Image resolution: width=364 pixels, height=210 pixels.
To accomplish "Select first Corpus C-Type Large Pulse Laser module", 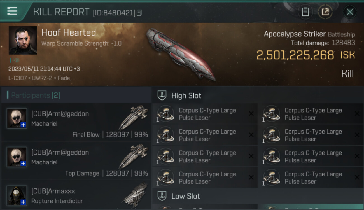I will point(205,114).
